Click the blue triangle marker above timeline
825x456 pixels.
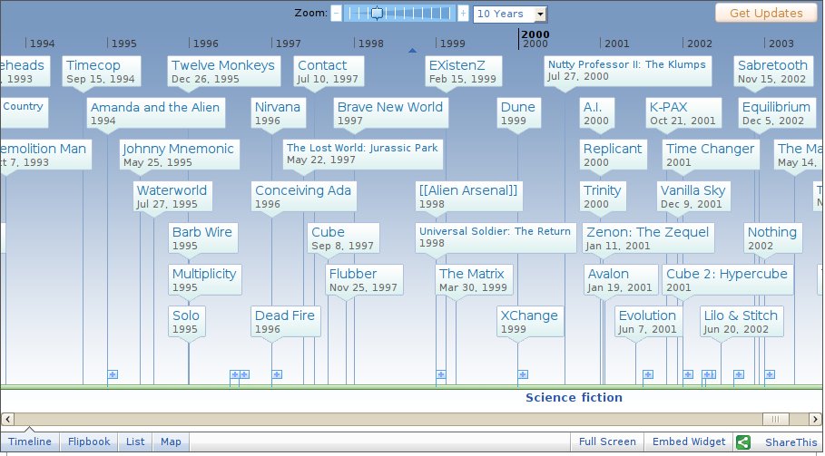(x=412, y=51)
